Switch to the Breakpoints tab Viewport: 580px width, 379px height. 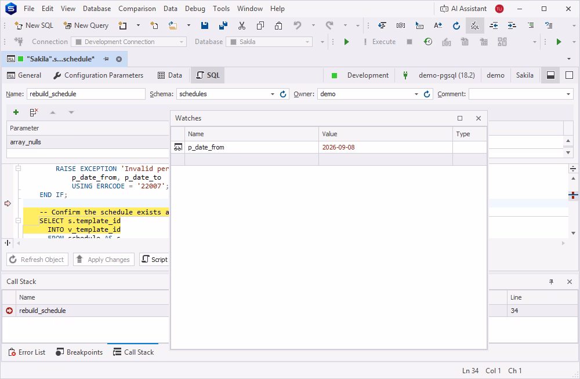pos(79,352)
